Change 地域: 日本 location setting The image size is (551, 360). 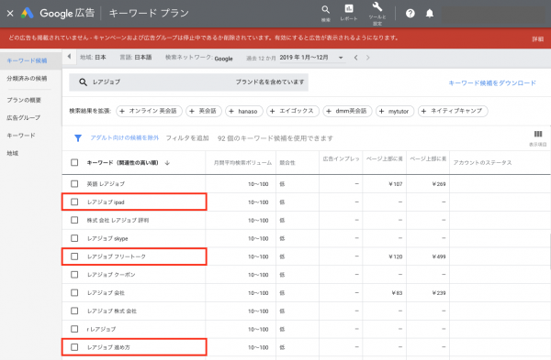coord(93,58)
